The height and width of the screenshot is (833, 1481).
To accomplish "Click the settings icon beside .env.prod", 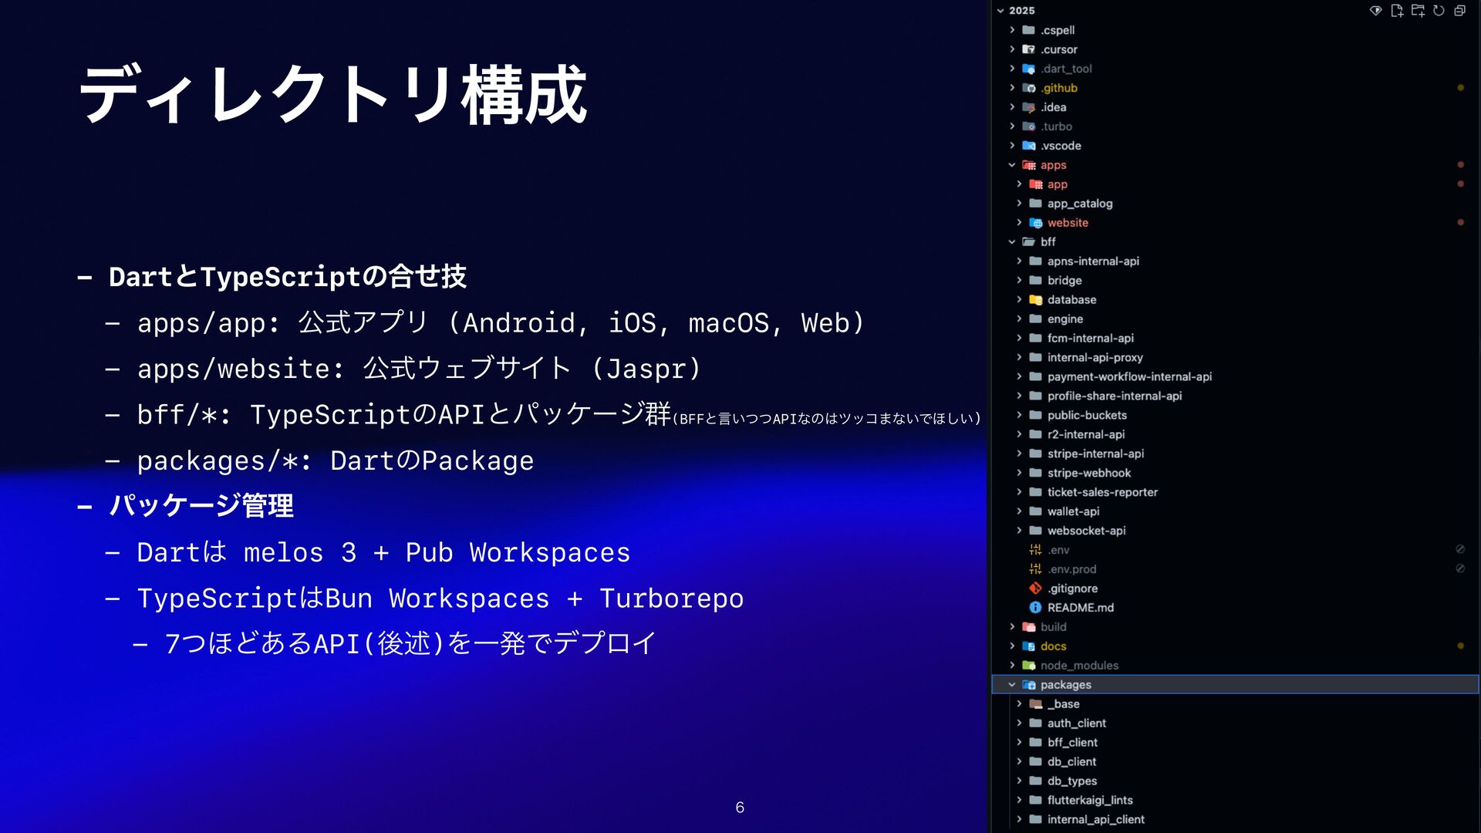I will [1035, 569].
